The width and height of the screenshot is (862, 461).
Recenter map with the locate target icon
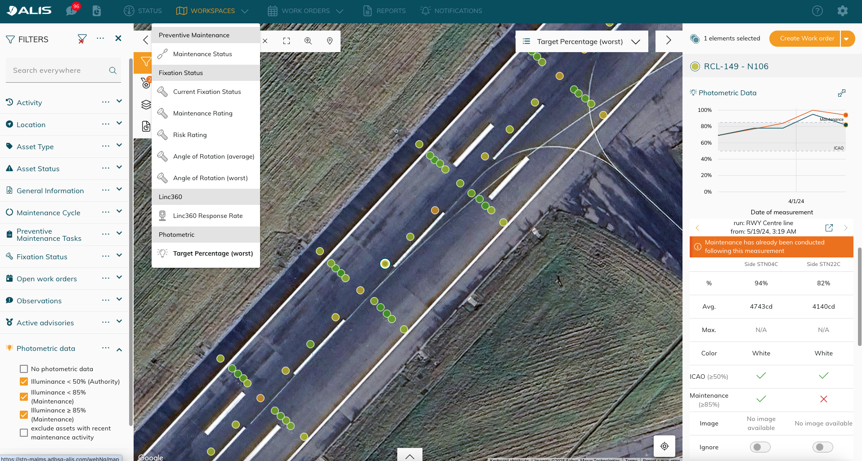[664, 446]
